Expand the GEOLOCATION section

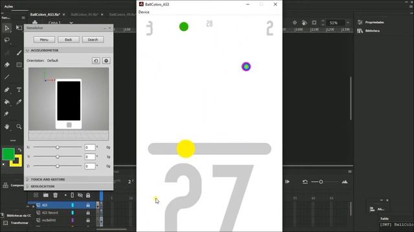click(x=27, y=186)
